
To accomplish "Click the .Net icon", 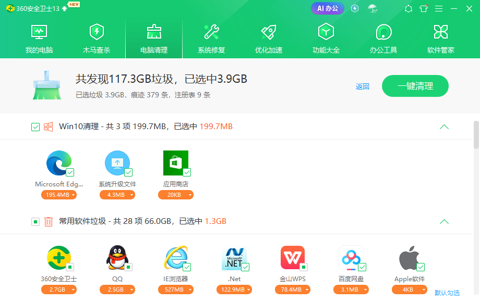I will coord(234,258).
